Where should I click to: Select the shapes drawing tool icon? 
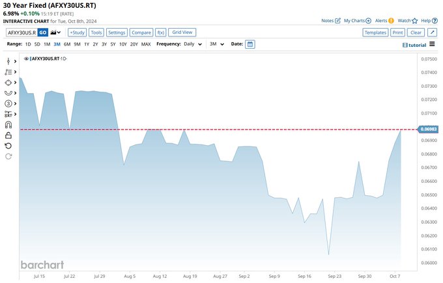8,83
